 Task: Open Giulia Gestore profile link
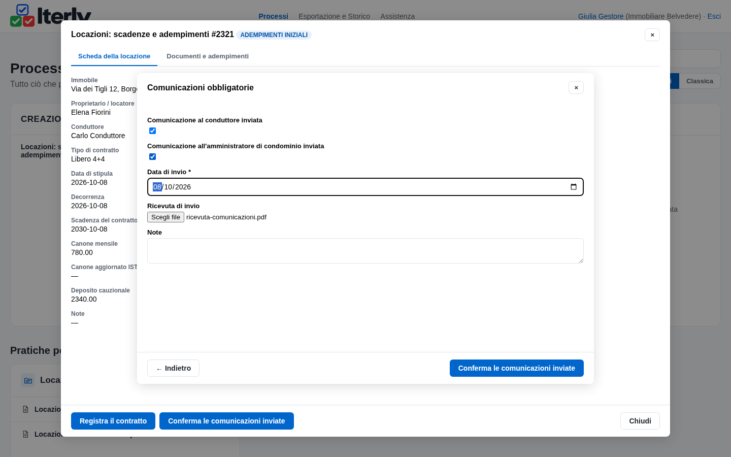601,16
